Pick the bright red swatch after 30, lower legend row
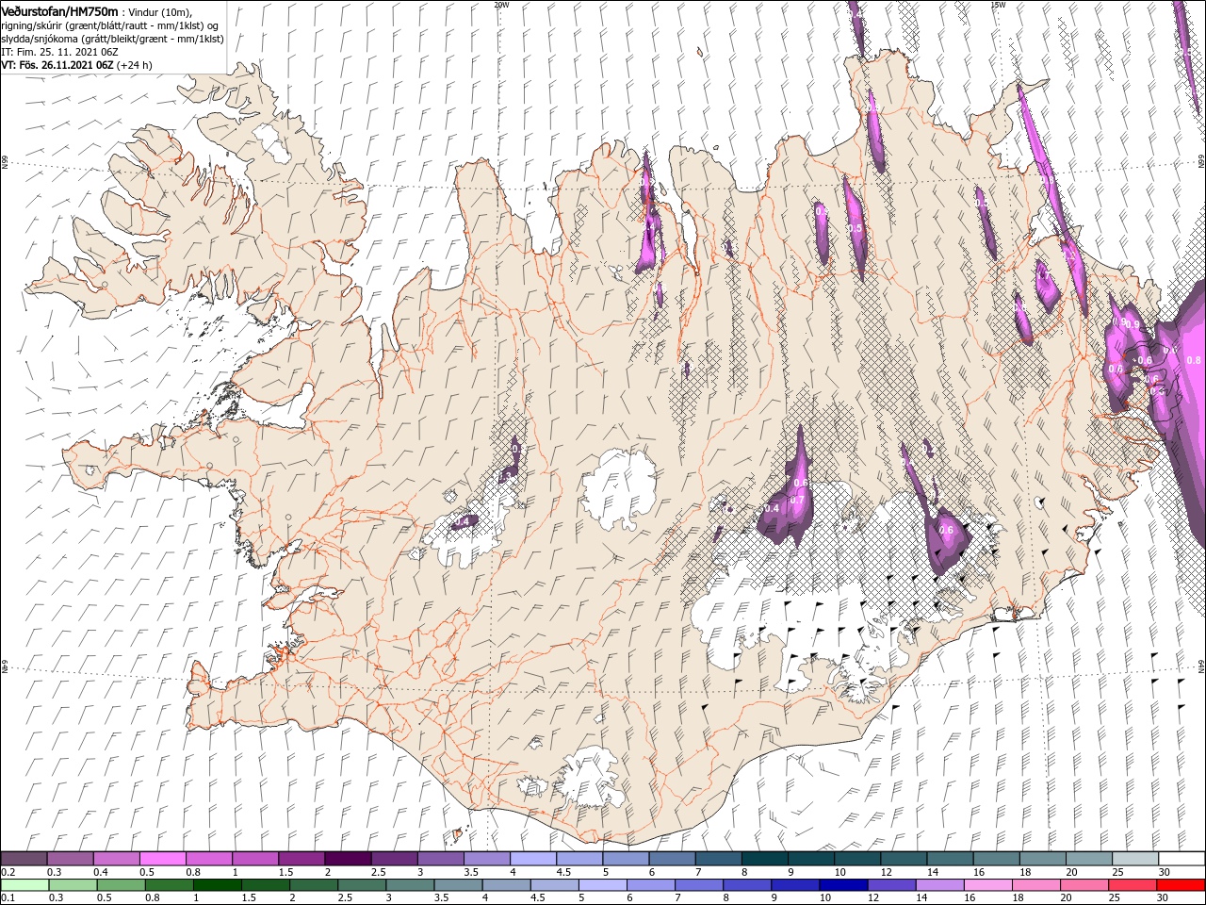Viewport: 1206px width, 905px height. point(1181,885)
